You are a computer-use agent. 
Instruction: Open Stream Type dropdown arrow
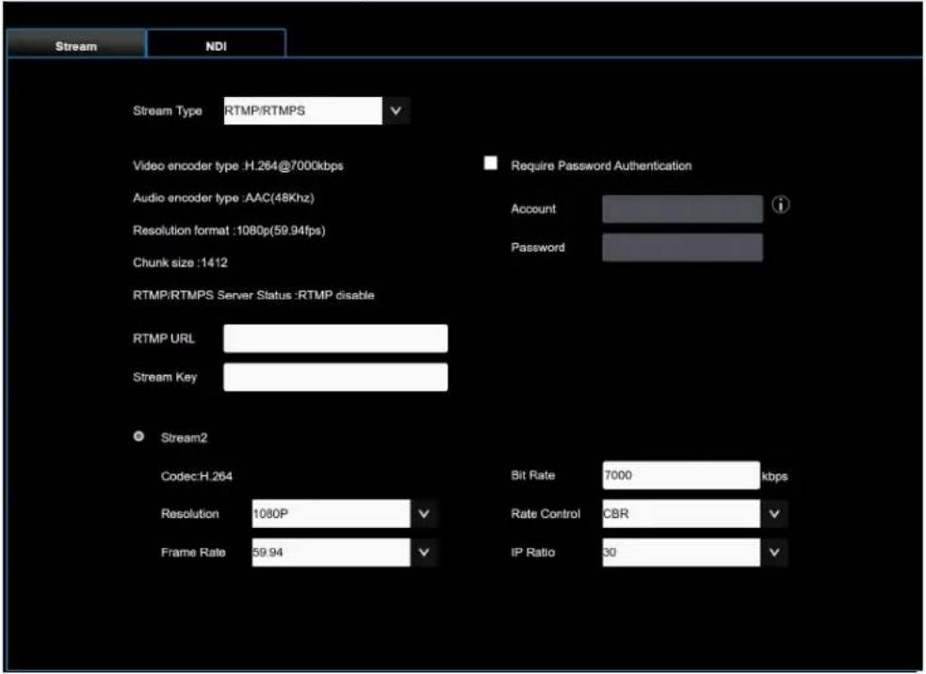(396, 110)
